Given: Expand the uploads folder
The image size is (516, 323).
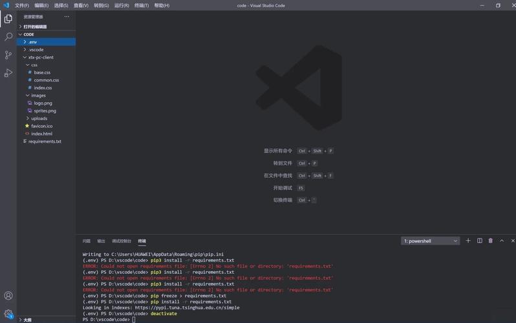Looking at the screenshot, I should click(x=39, y=118).
